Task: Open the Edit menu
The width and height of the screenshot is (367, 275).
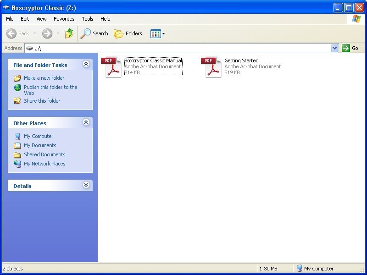Action: (x=25, y=19)
